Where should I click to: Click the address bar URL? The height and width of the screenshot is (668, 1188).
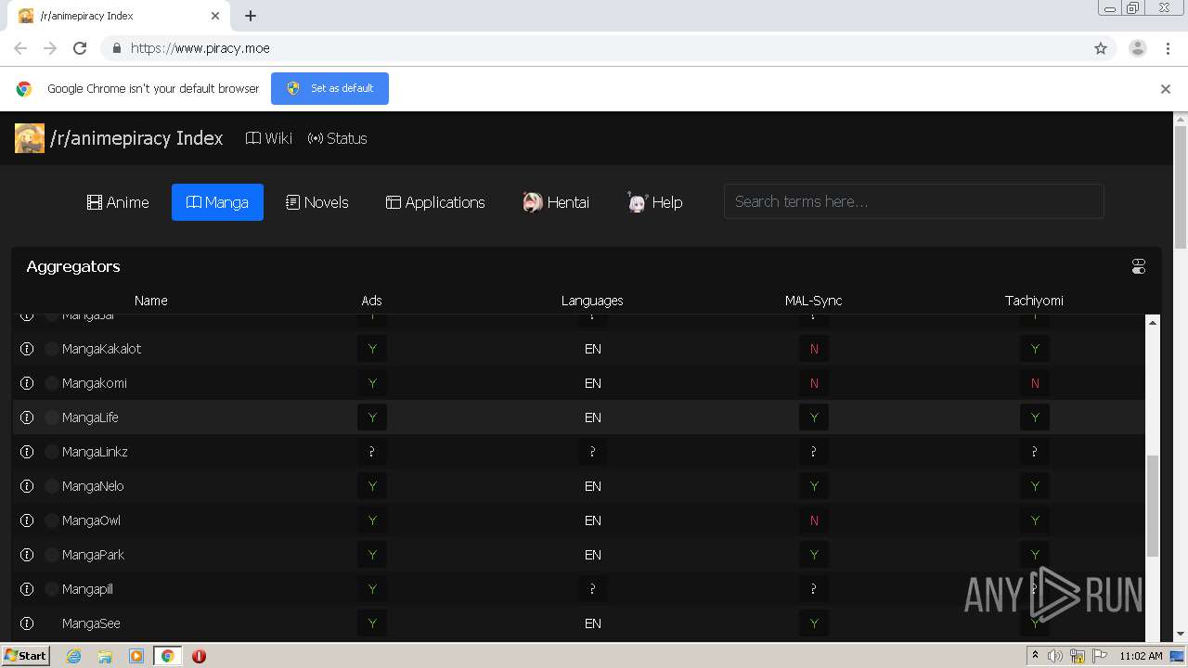pos(200,48)
